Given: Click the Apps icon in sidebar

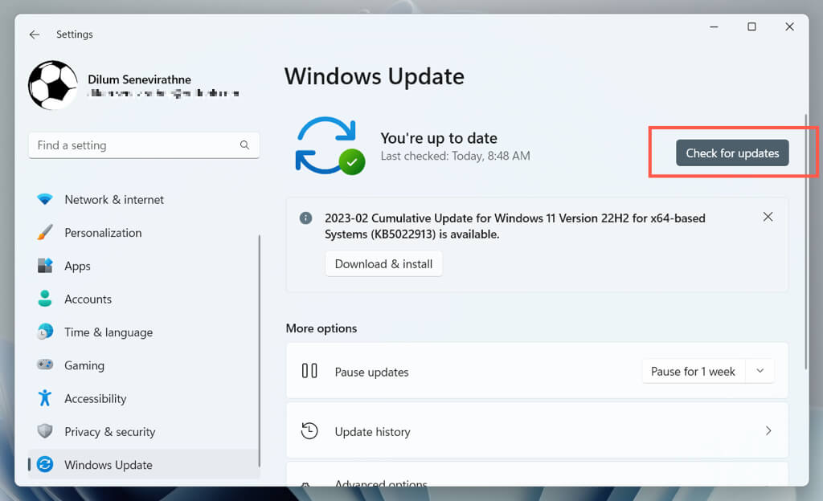Looking at the screenshot, I should [45, 266].
